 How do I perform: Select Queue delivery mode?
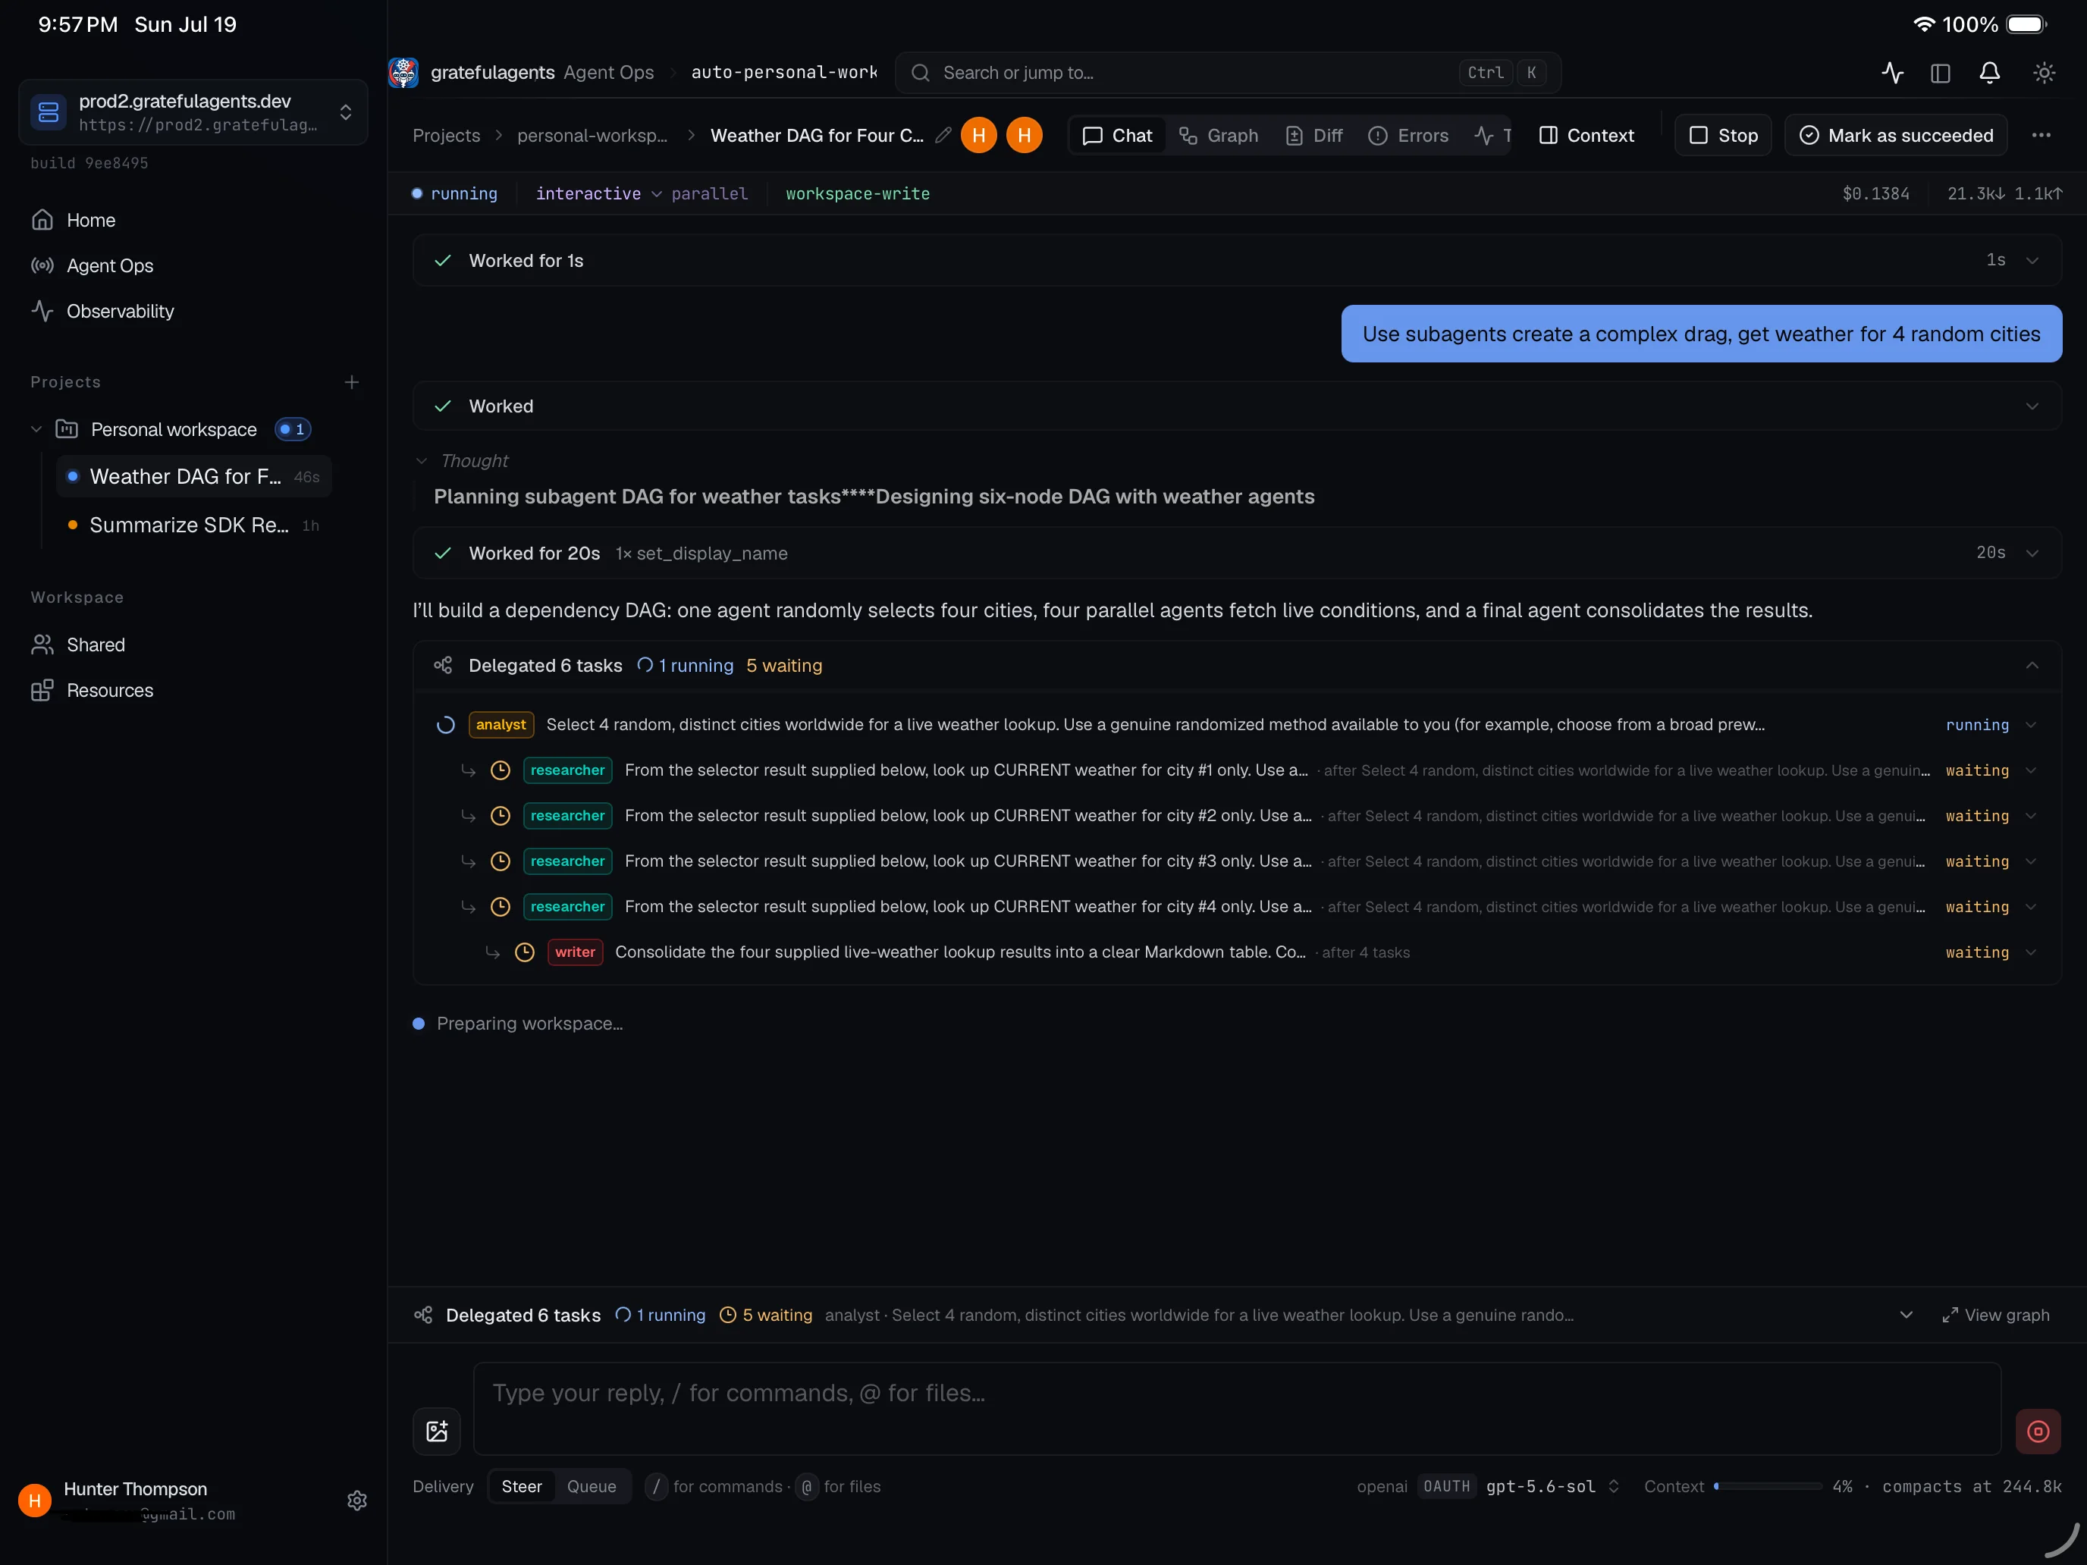tap(592, 1485)
